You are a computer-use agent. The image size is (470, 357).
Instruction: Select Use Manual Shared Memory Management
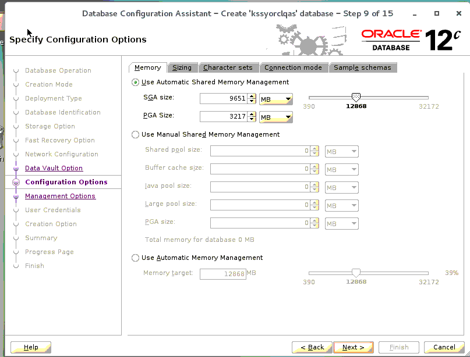coord(136,134)
